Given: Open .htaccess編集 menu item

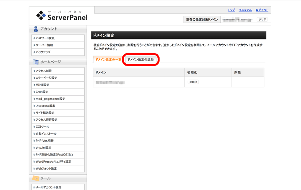Looking at the screenshot, I should point(58,106).
